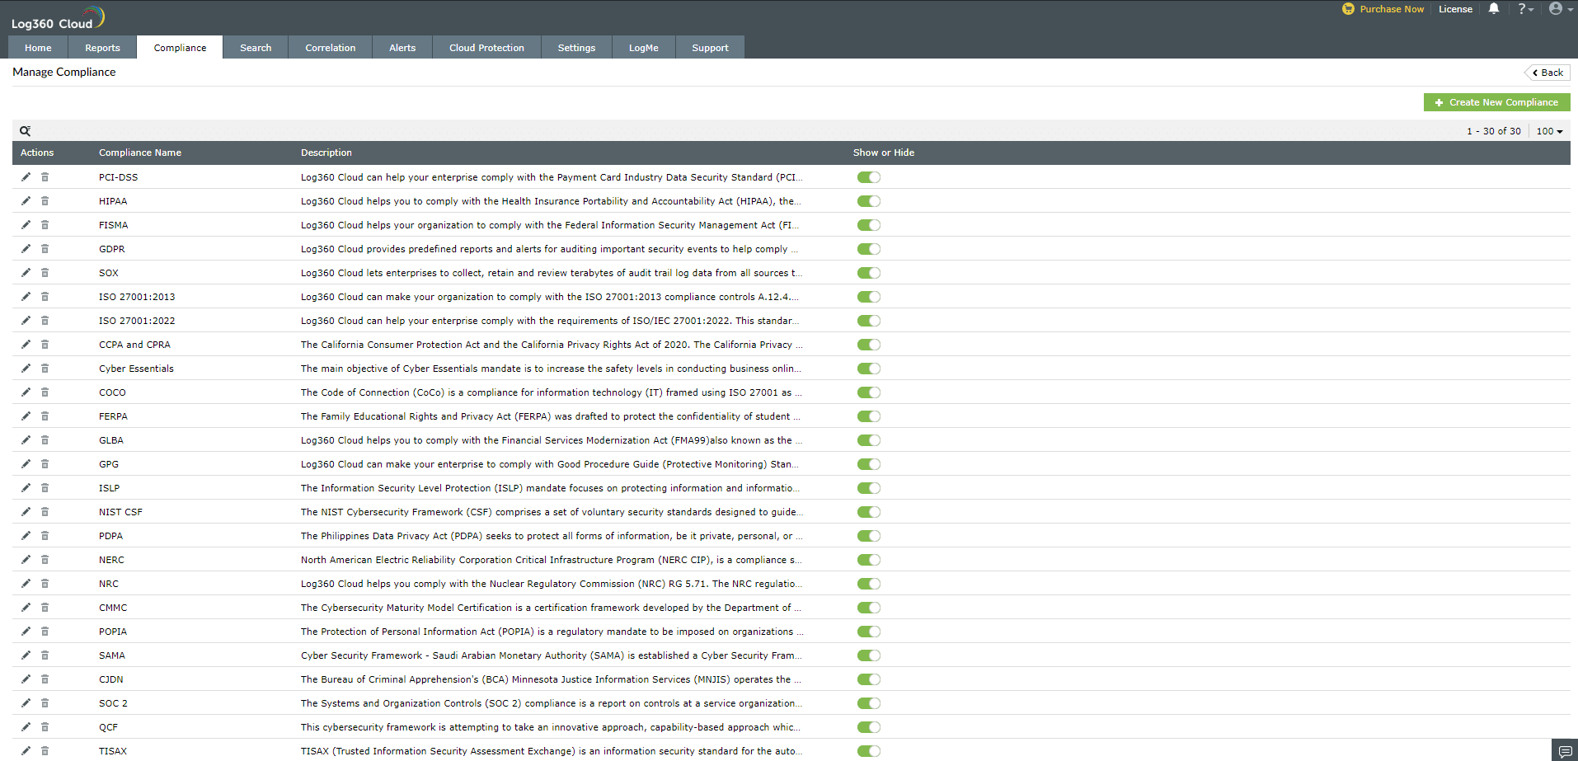Select the Compliance tab

coord(180,48)
